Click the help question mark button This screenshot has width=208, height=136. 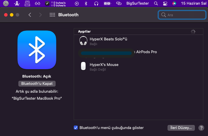coord(201,128)
